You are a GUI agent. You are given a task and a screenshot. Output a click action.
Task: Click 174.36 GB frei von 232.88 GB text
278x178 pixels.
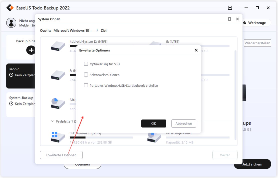click(90, 142)
